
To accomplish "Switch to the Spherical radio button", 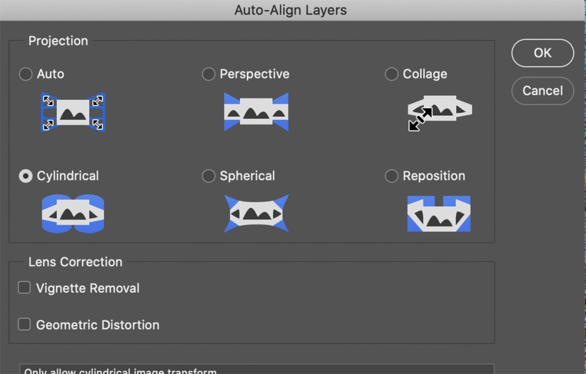I will pyautogui.click(x=209, y=176).
